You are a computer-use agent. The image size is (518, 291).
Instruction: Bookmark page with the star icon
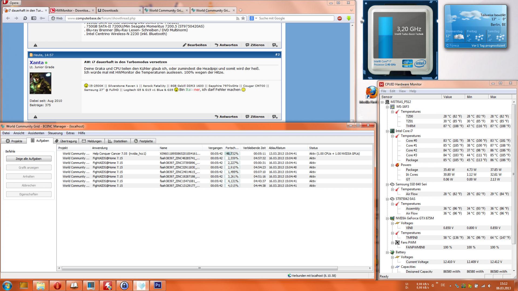pos(243,18)
